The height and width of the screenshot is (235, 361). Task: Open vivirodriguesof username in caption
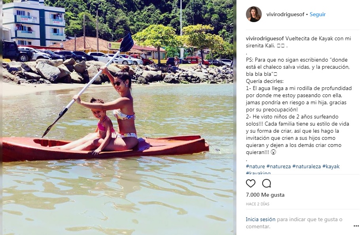[265, 38]
